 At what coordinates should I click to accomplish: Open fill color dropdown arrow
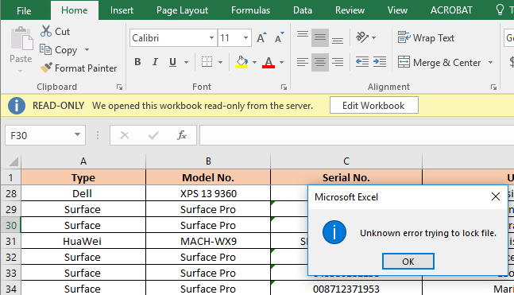254,62
